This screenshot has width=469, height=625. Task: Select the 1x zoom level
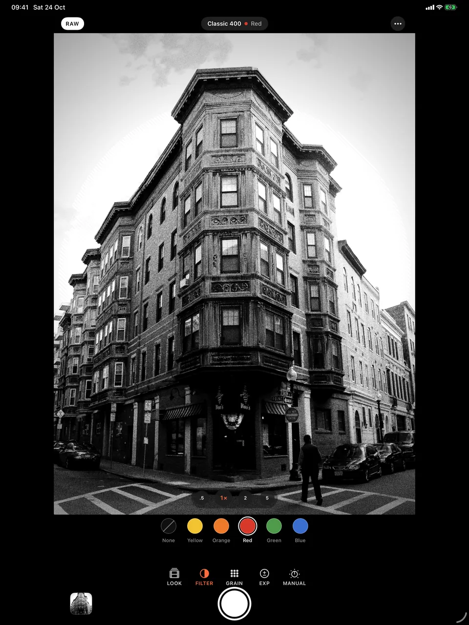224,498
